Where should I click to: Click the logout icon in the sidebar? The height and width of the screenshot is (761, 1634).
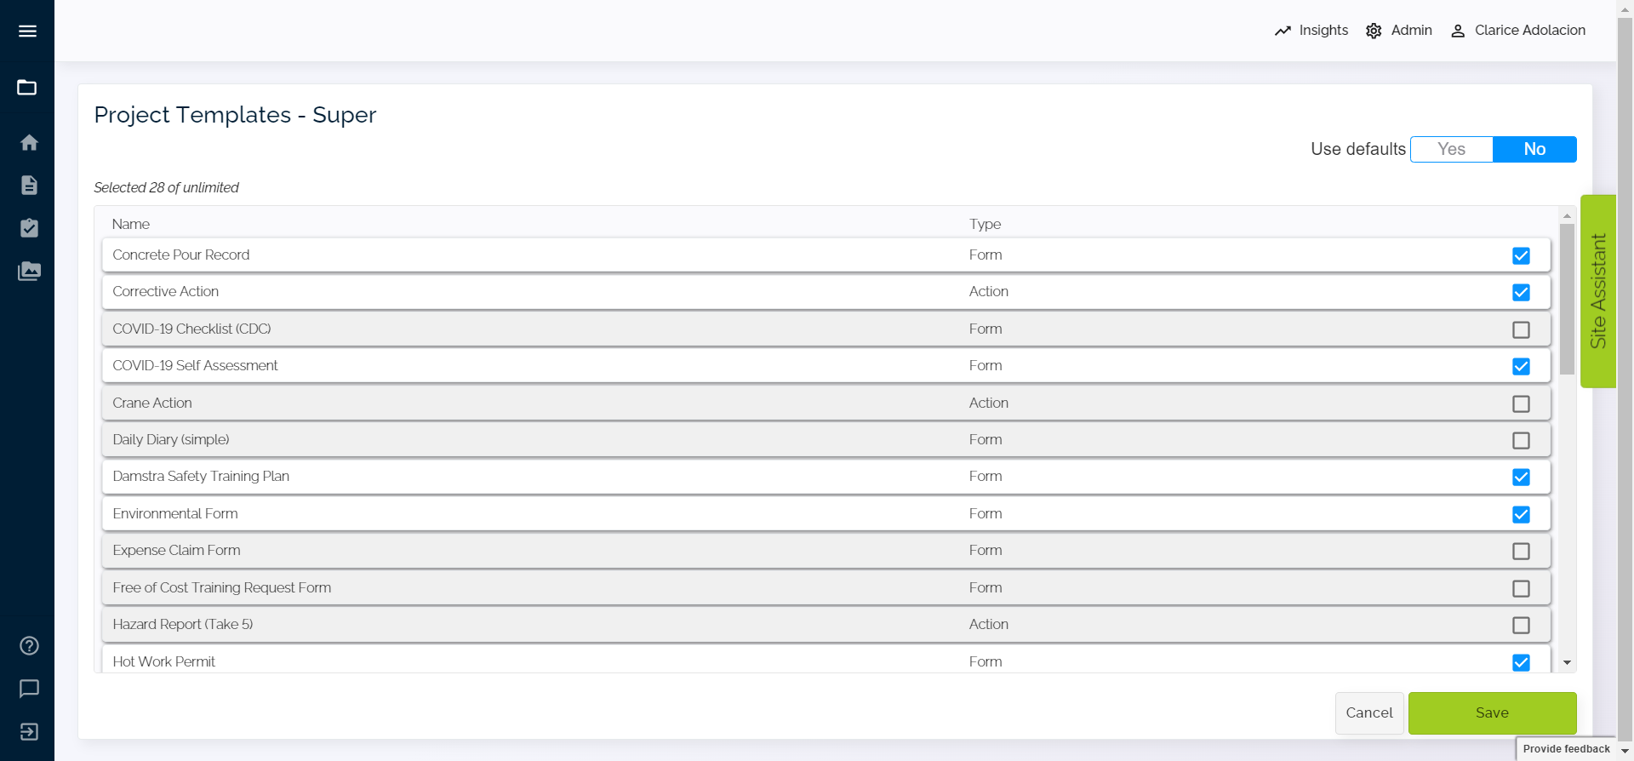tap(29, 732)
